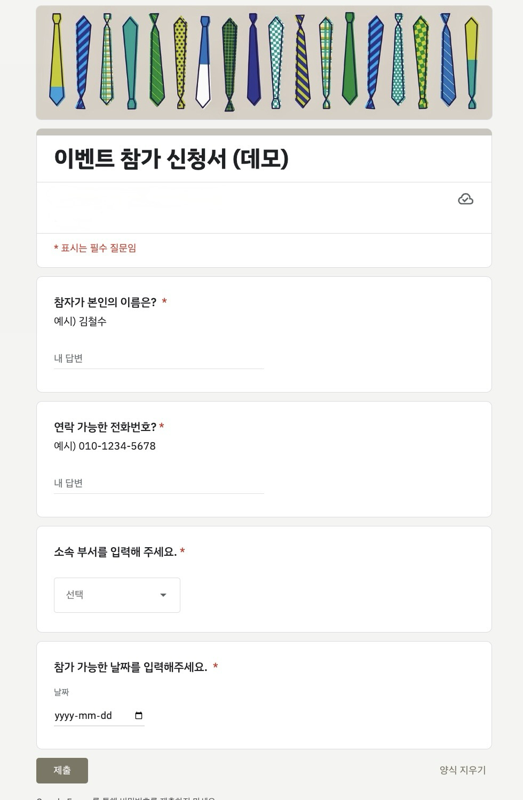523x800 pixels.
Task: Click the yyyy-mm-dd date input
Action: [91, 716]
